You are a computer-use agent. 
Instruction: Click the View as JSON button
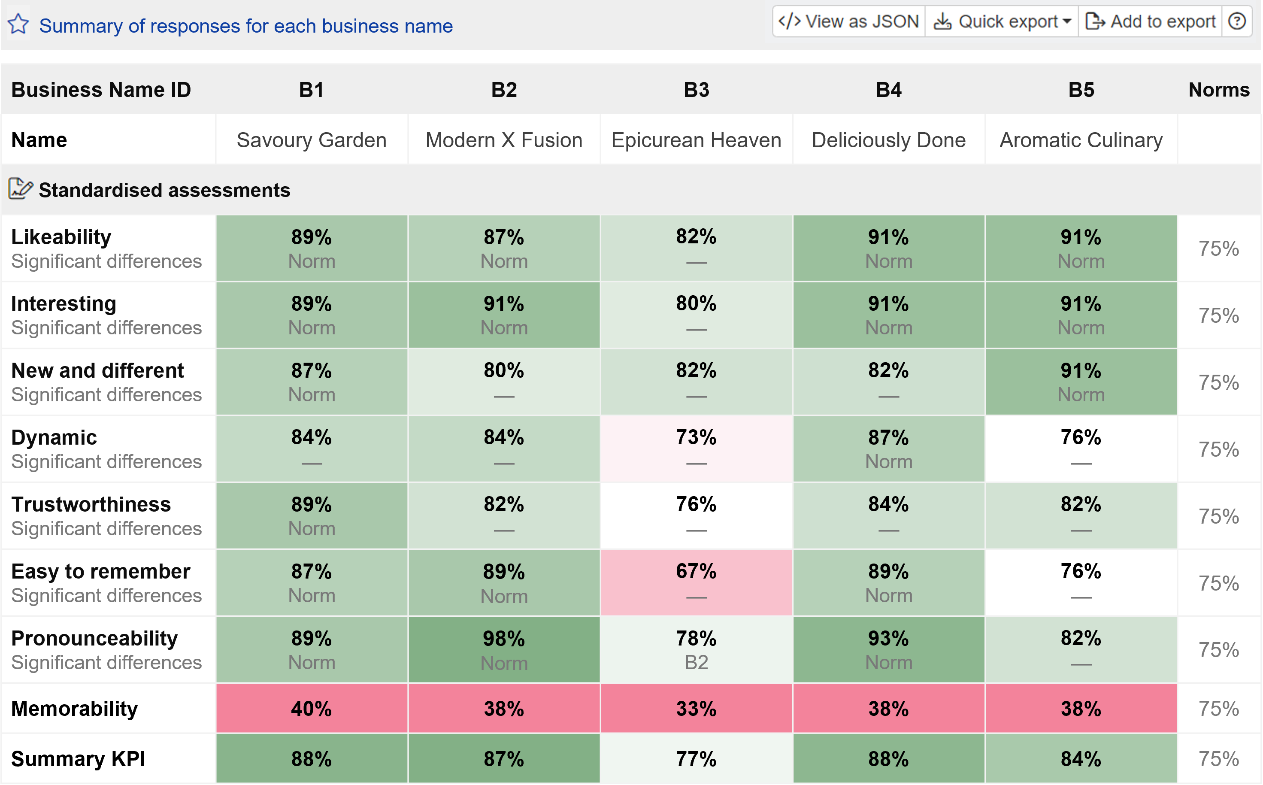pyautogui.click(x=849, y=21)
